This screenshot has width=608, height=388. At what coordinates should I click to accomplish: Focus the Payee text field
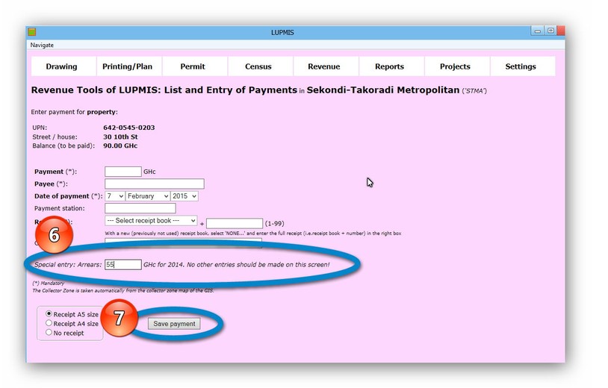click(x=155, y=184)
